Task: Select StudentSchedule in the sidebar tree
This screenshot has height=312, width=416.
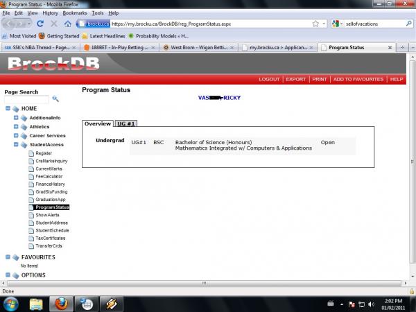Action: 53,230
